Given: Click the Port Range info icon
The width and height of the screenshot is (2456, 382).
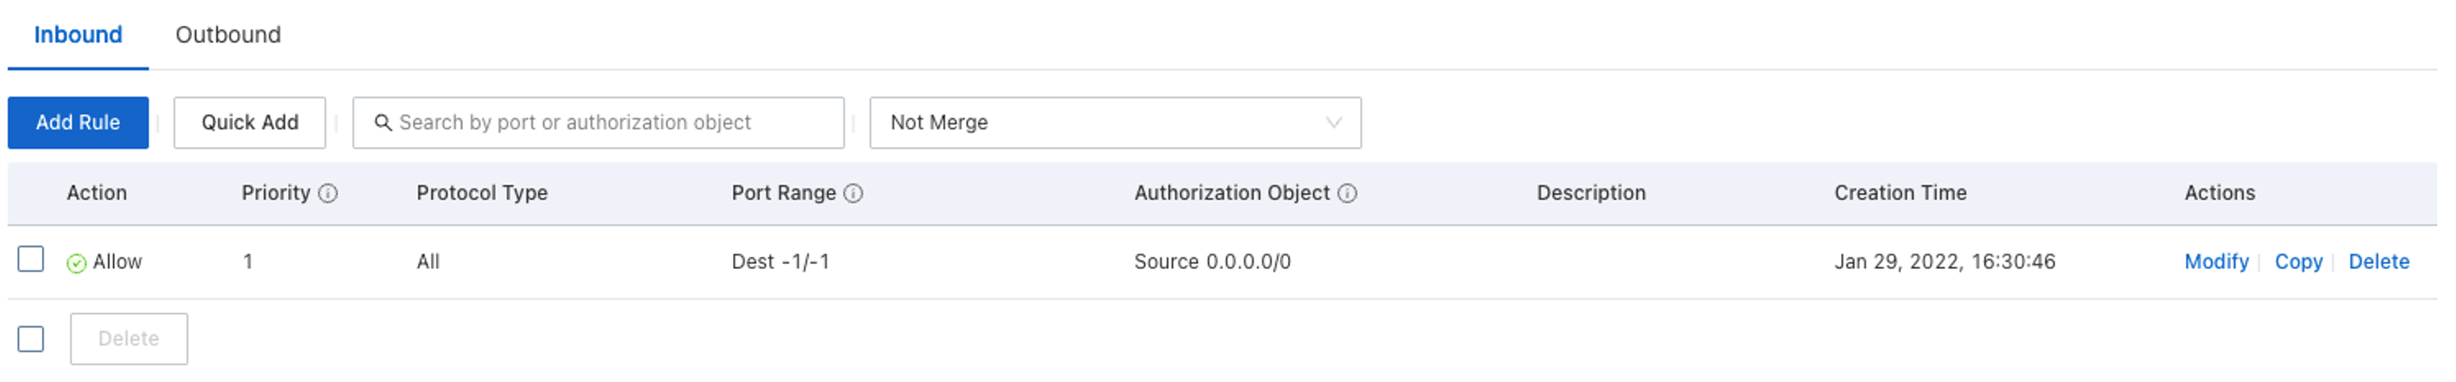Looking at the screenshot, I should pyautogui.click(x=854, y=194).
